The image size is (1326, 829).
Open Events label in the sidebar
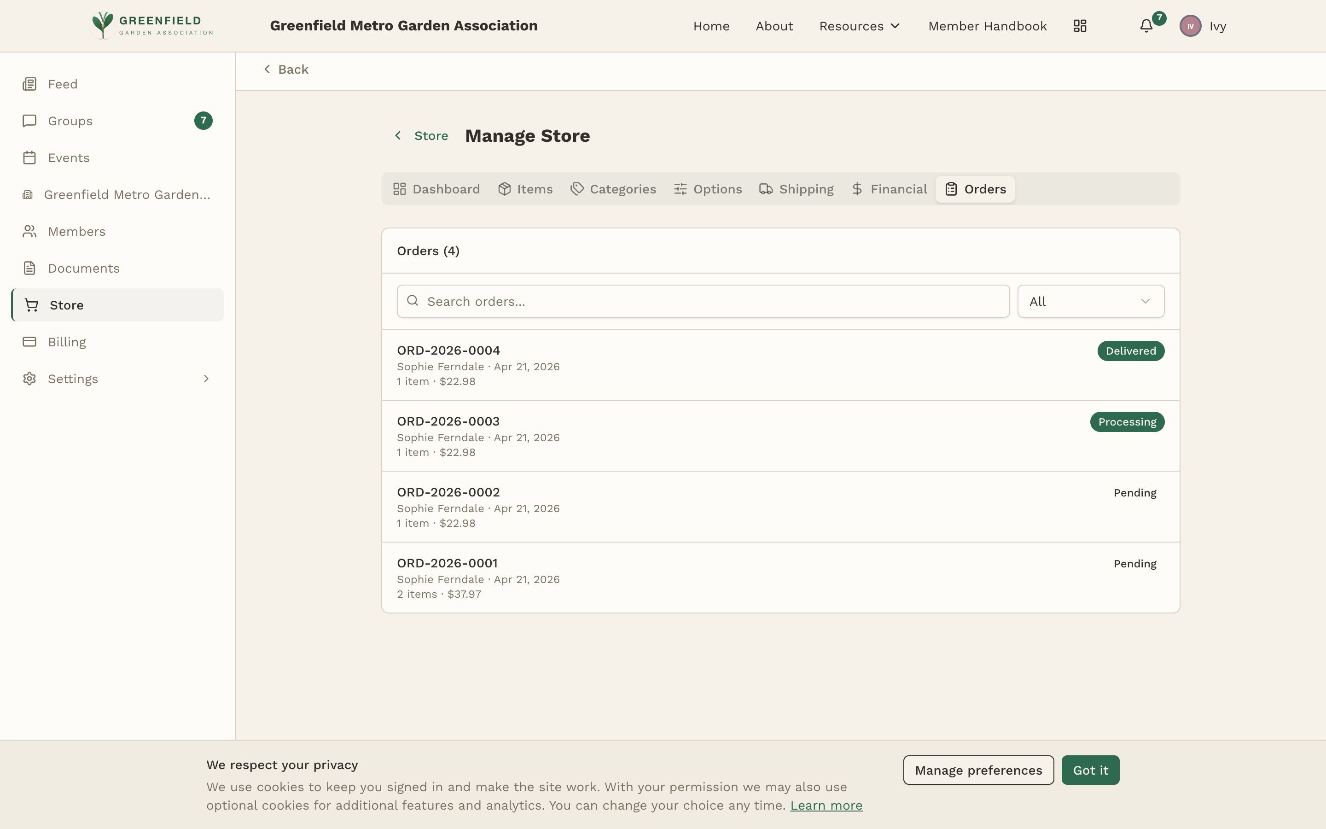(x=69, y=158)
